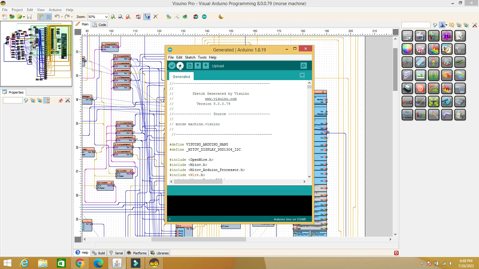Viewport: 479px width, 269px height.
Task: Click the Grove category icon
Action: (433, 75)
